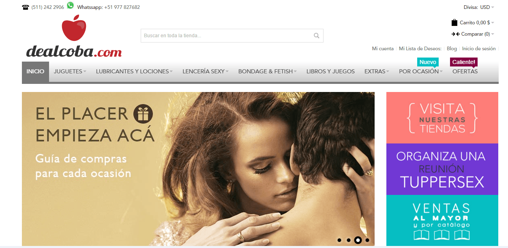This screenshot has height=248, width=508.
Task: Click the (511) 242 2906 phone number
Action: (x=47, y=7)
